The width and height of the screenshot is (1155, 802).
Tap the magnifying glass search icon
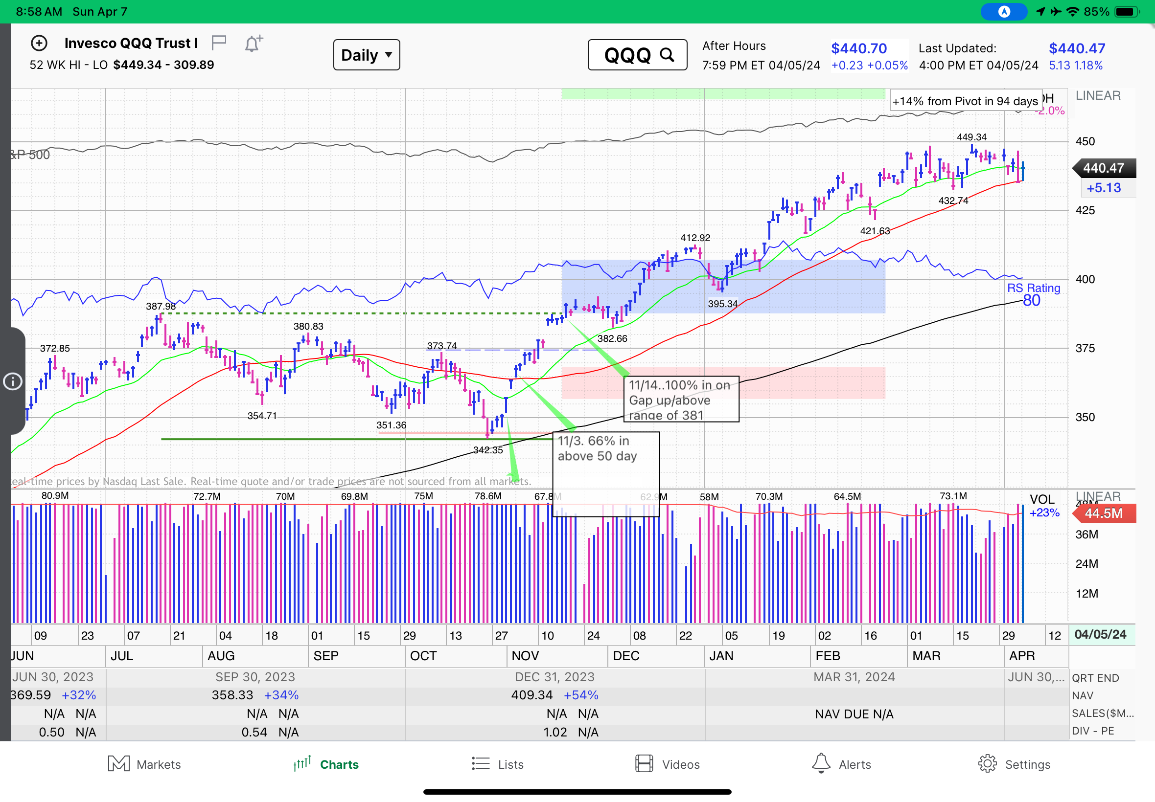667,54
